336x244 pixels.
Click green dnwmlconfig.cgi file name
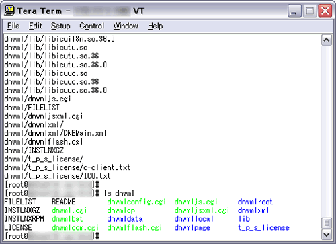[136, 202]
